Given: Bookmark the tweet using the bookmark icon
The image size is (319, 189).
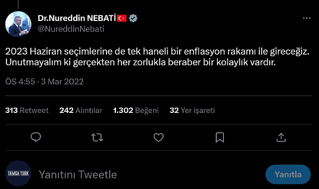Looking at the screenshot, I should tap(220, 138).
